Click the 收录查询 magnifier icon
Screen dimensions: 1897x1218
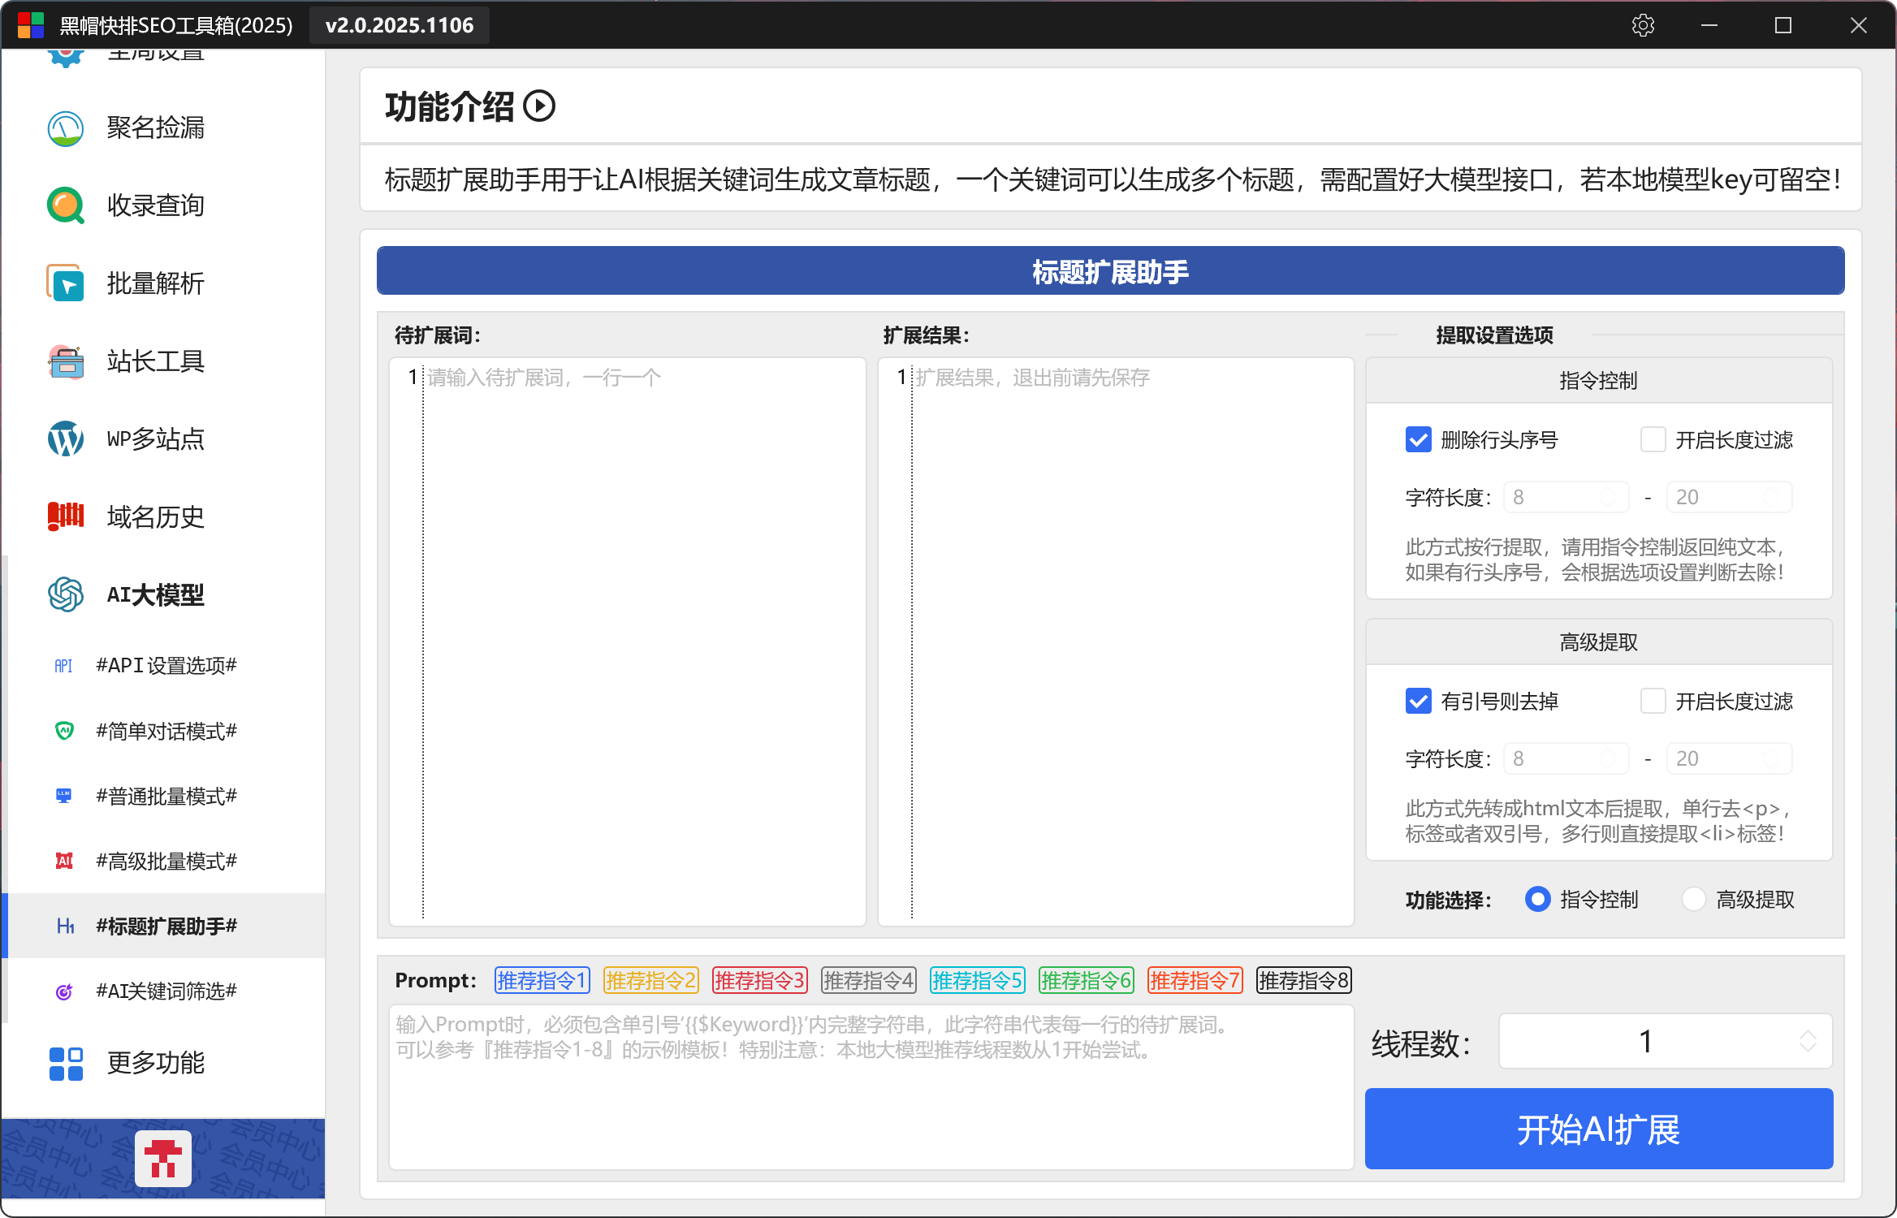click(x=66, y=205)
